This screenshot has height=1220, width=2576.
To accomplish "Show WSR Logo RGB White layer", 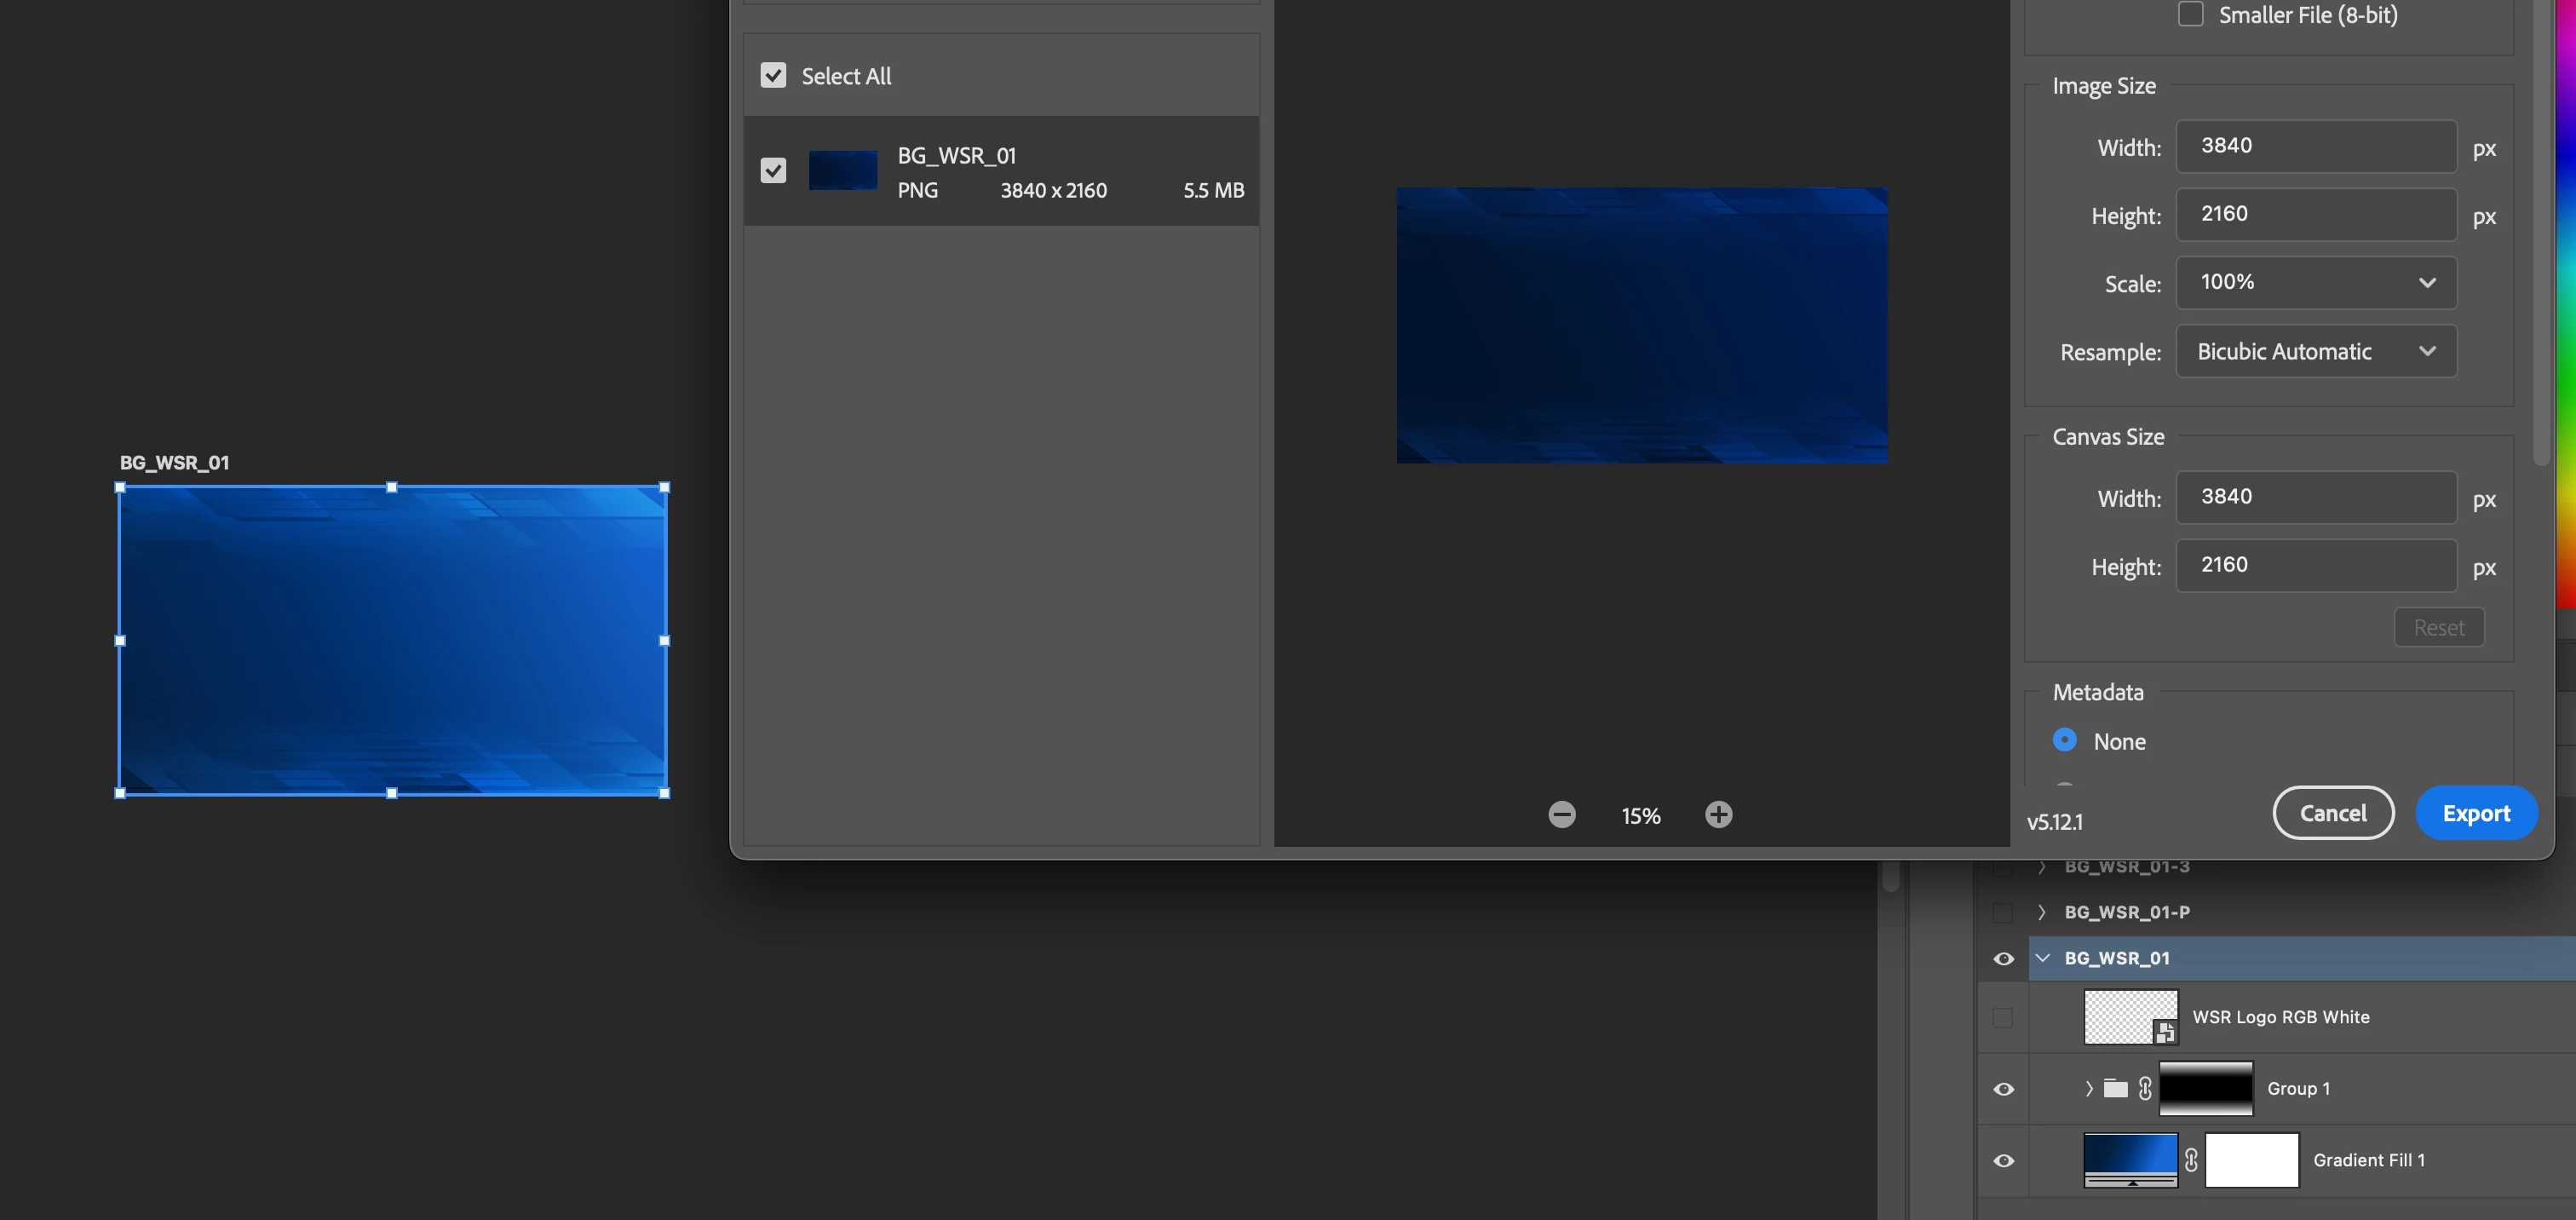I will click(2003, 1017).
